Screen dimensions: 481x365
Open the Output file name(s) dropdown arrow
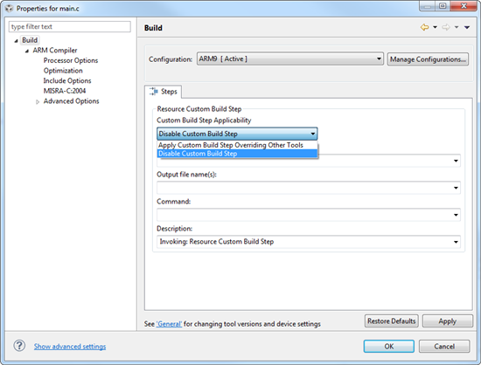click(456, 188)
